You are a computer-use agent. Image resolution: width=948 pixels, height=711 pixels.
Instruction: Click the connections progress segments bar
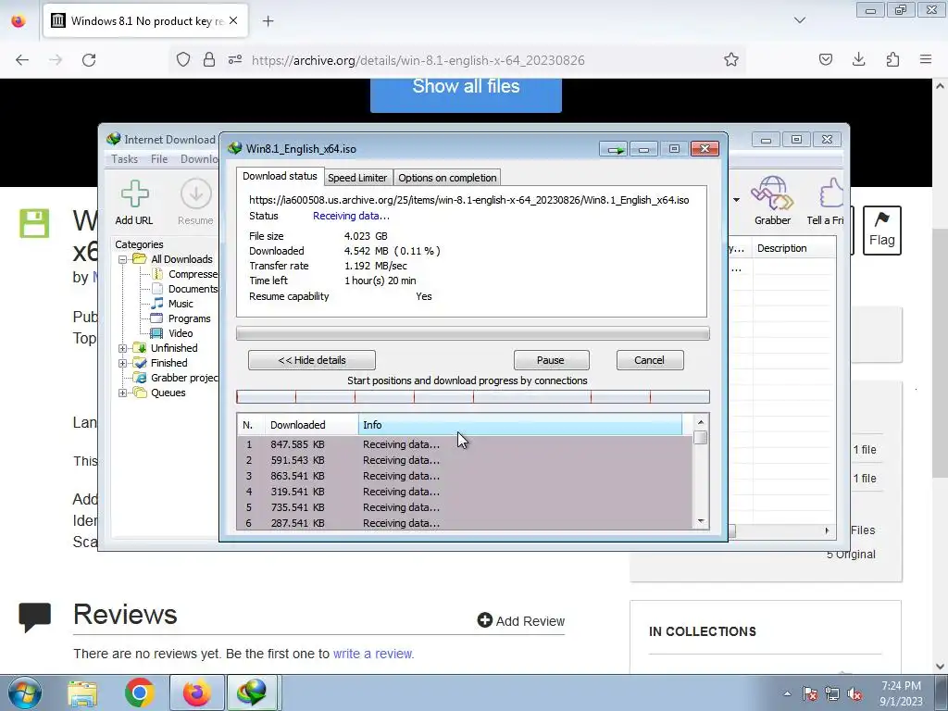tap(473, 396)
